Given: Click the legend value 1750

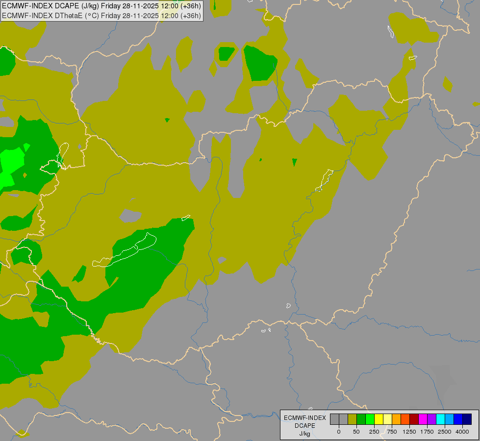Looking at the screenshot, I should pyautogui.click(x=427, y=432).
